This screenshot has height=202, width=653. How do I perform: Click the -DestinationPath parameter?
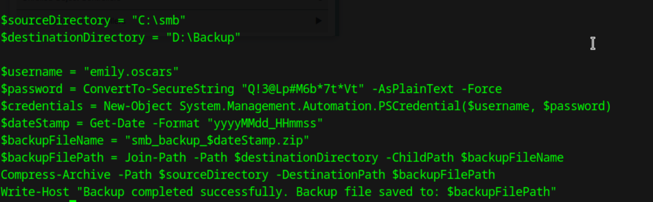[330, 175]
